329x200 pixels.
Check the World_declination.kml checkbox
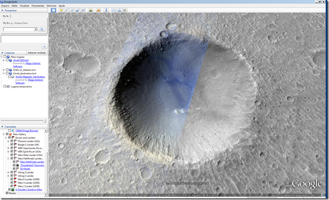(x=7, y=73)
